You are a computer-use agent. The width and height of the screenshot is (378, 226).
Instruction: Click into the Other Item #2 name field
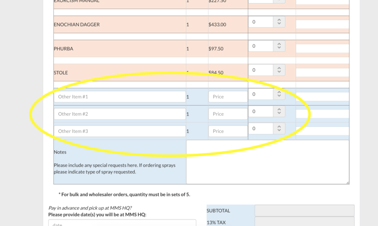pos(119,114)
